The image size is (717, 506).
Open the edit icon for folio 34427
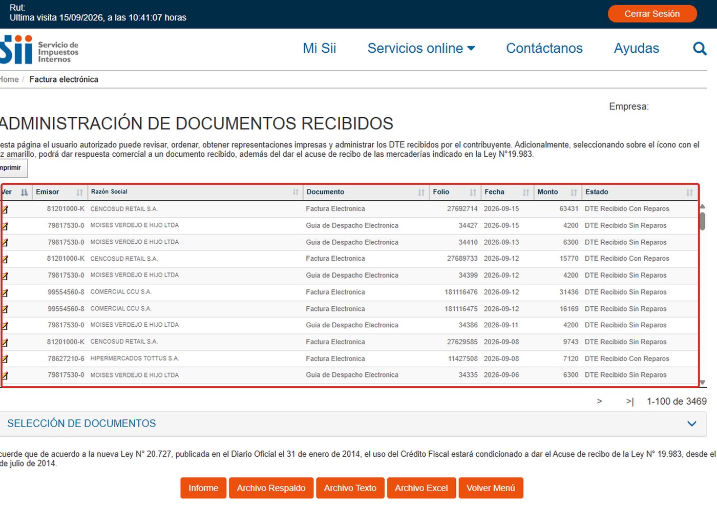coord(5,226)
